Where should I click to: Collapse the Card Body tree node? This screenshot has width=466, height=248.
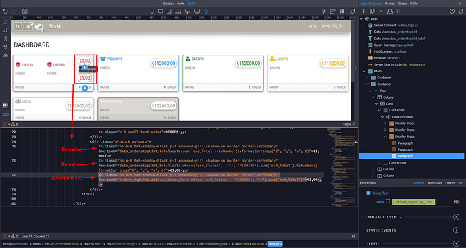[380, 110]
